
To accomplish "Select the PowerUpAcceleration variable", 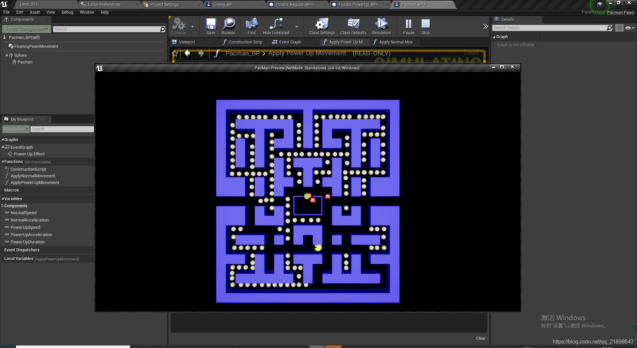I will coord(31,235).
